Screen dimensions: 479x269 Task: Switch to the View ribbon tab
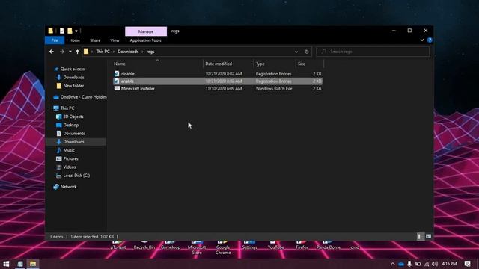(115, 40)
